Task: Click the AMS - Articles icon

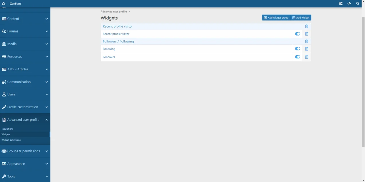Action: pos(4,69)
